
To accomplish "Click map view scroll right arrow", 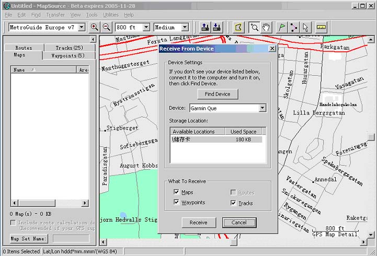I will pyautogui.click(x=363, y=242).
